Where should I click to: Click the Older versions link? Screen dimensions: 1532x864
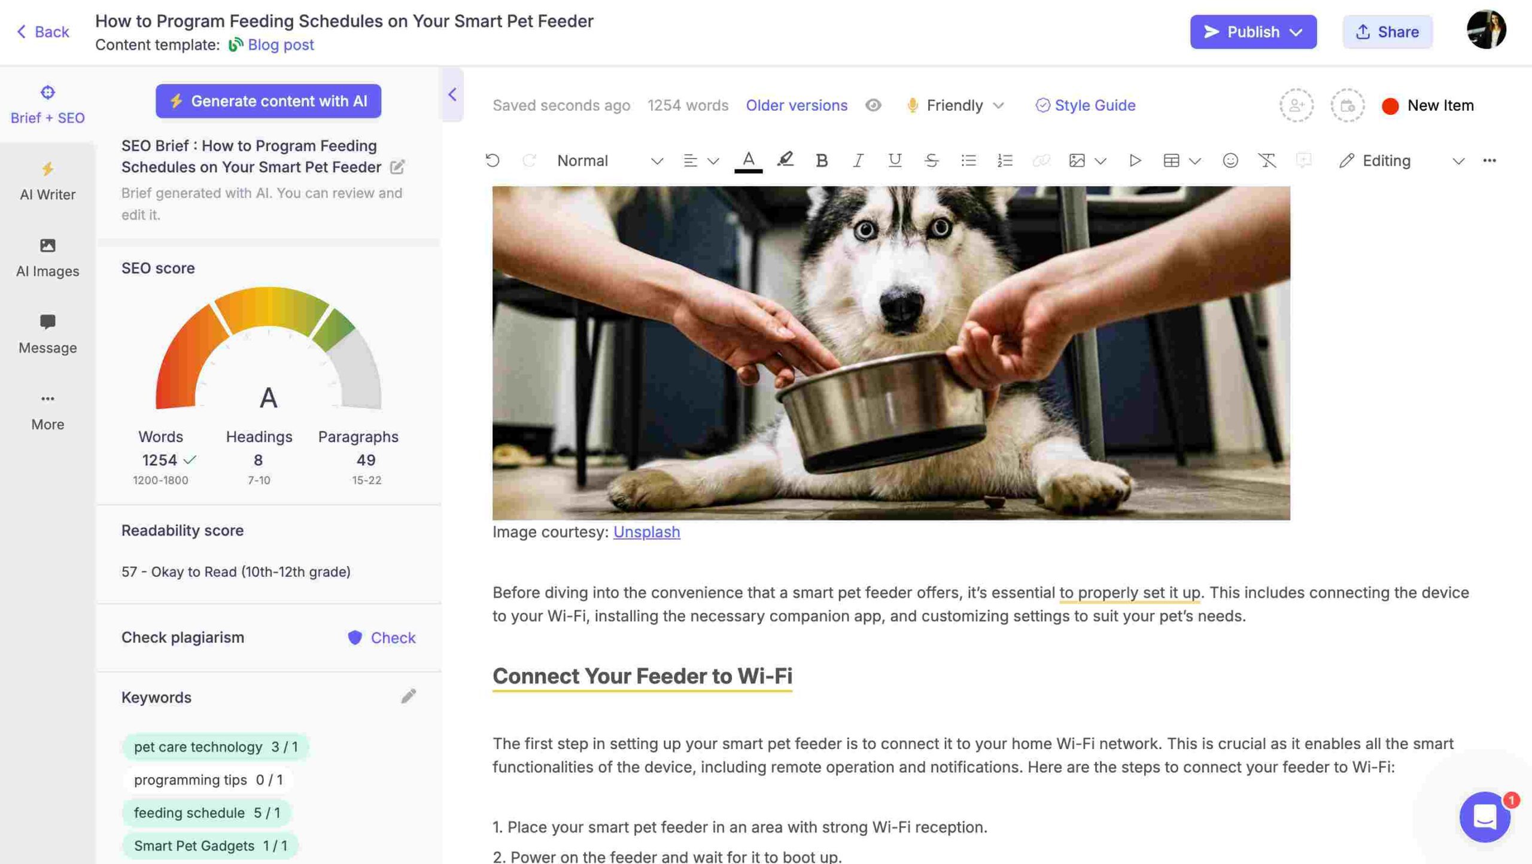(x=797, y=104)
